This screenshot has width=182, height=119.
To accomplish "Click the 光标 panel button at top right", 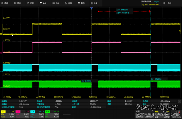I will tap(167, 3).
